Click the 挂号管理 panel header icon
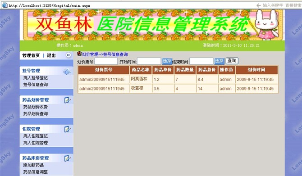 click(x=67, y=72)
